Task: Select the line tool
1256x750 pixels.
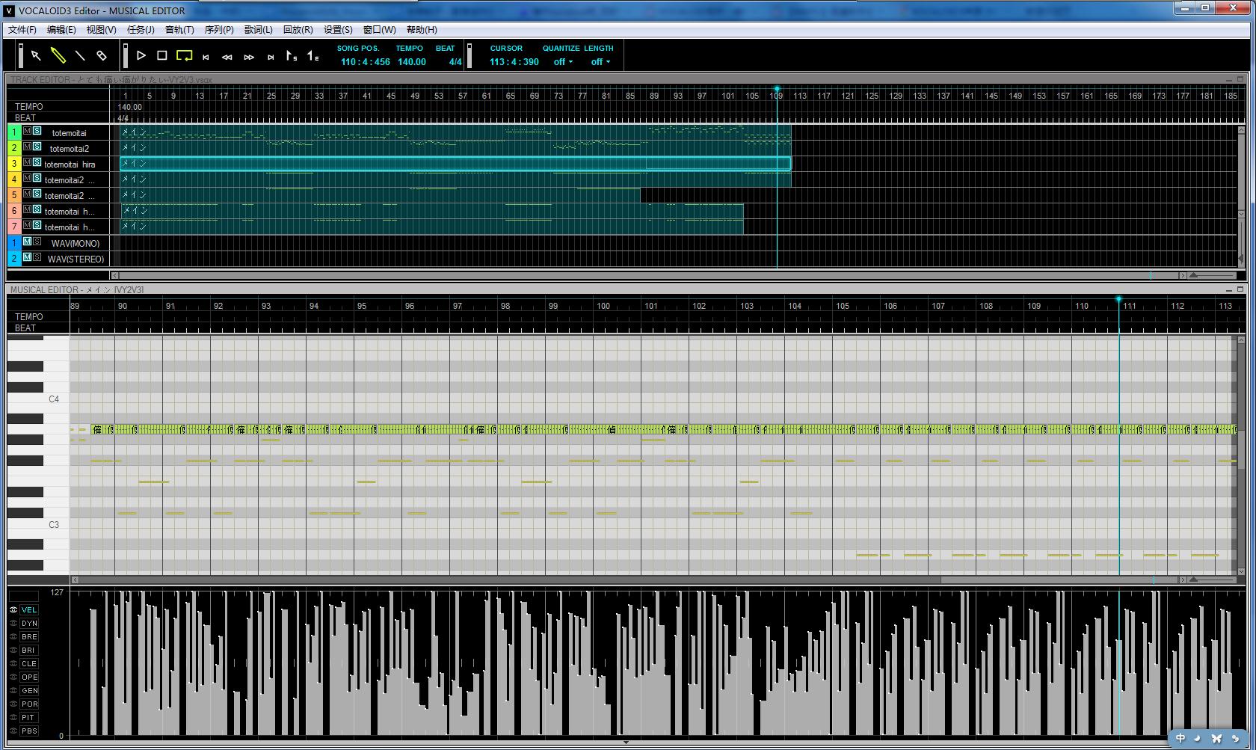Action: click(80, 56)
